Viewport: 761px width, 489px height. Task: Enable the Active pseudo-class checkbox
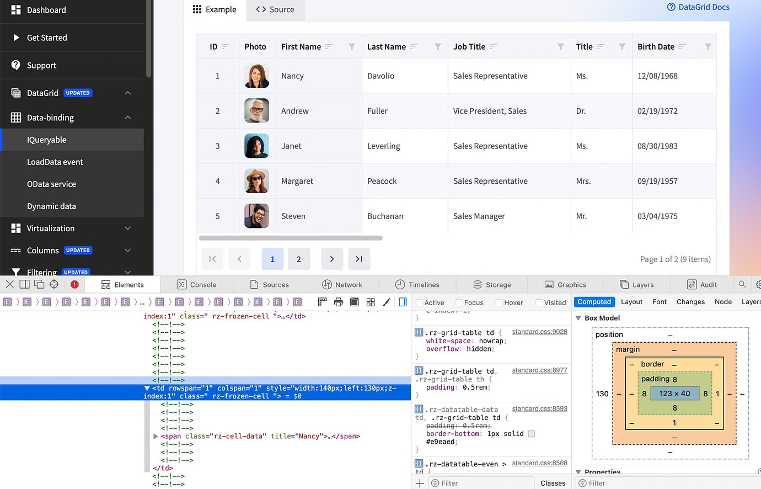[419, 302]
